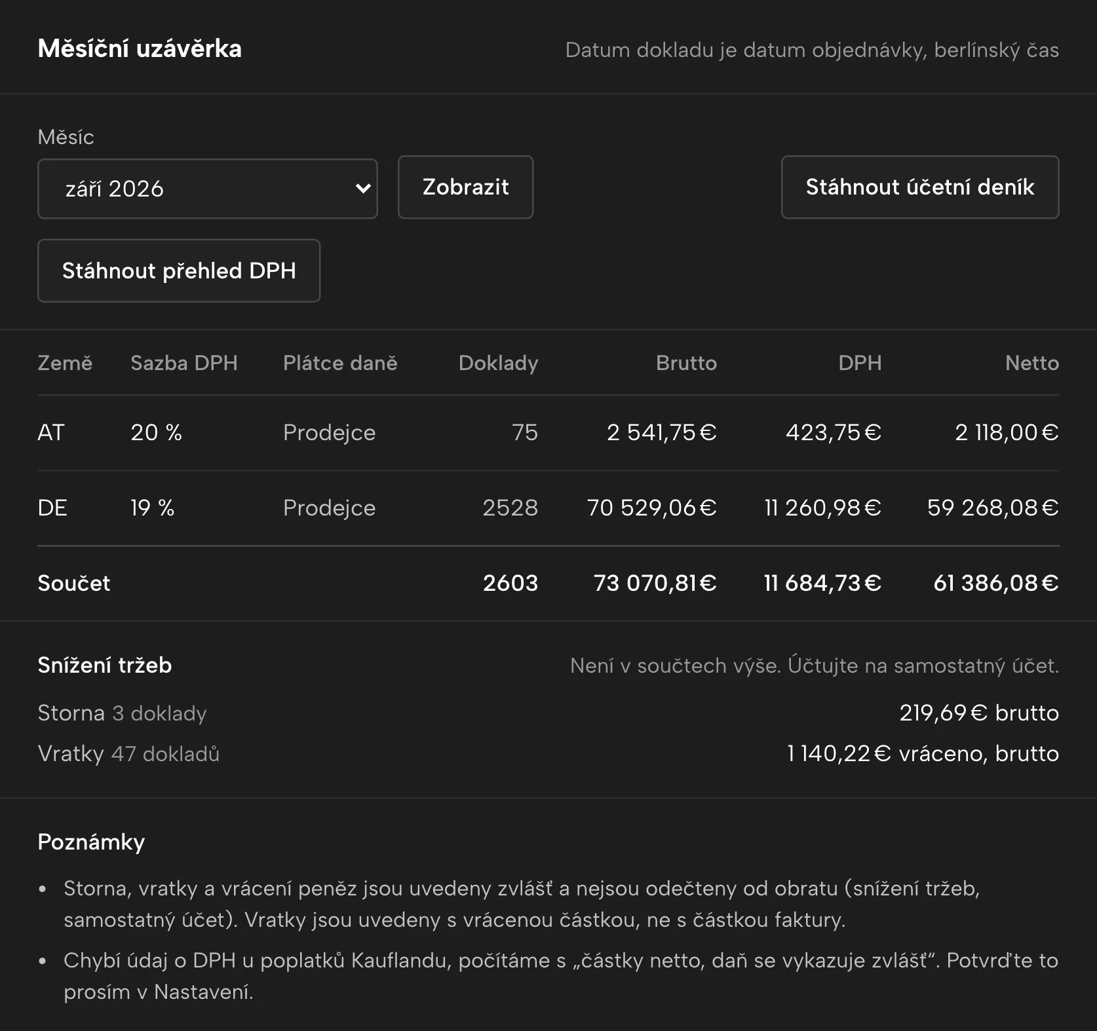Click the note about Kaufland DPH fees
The image size is (1097, 1031).
(560, 976)
